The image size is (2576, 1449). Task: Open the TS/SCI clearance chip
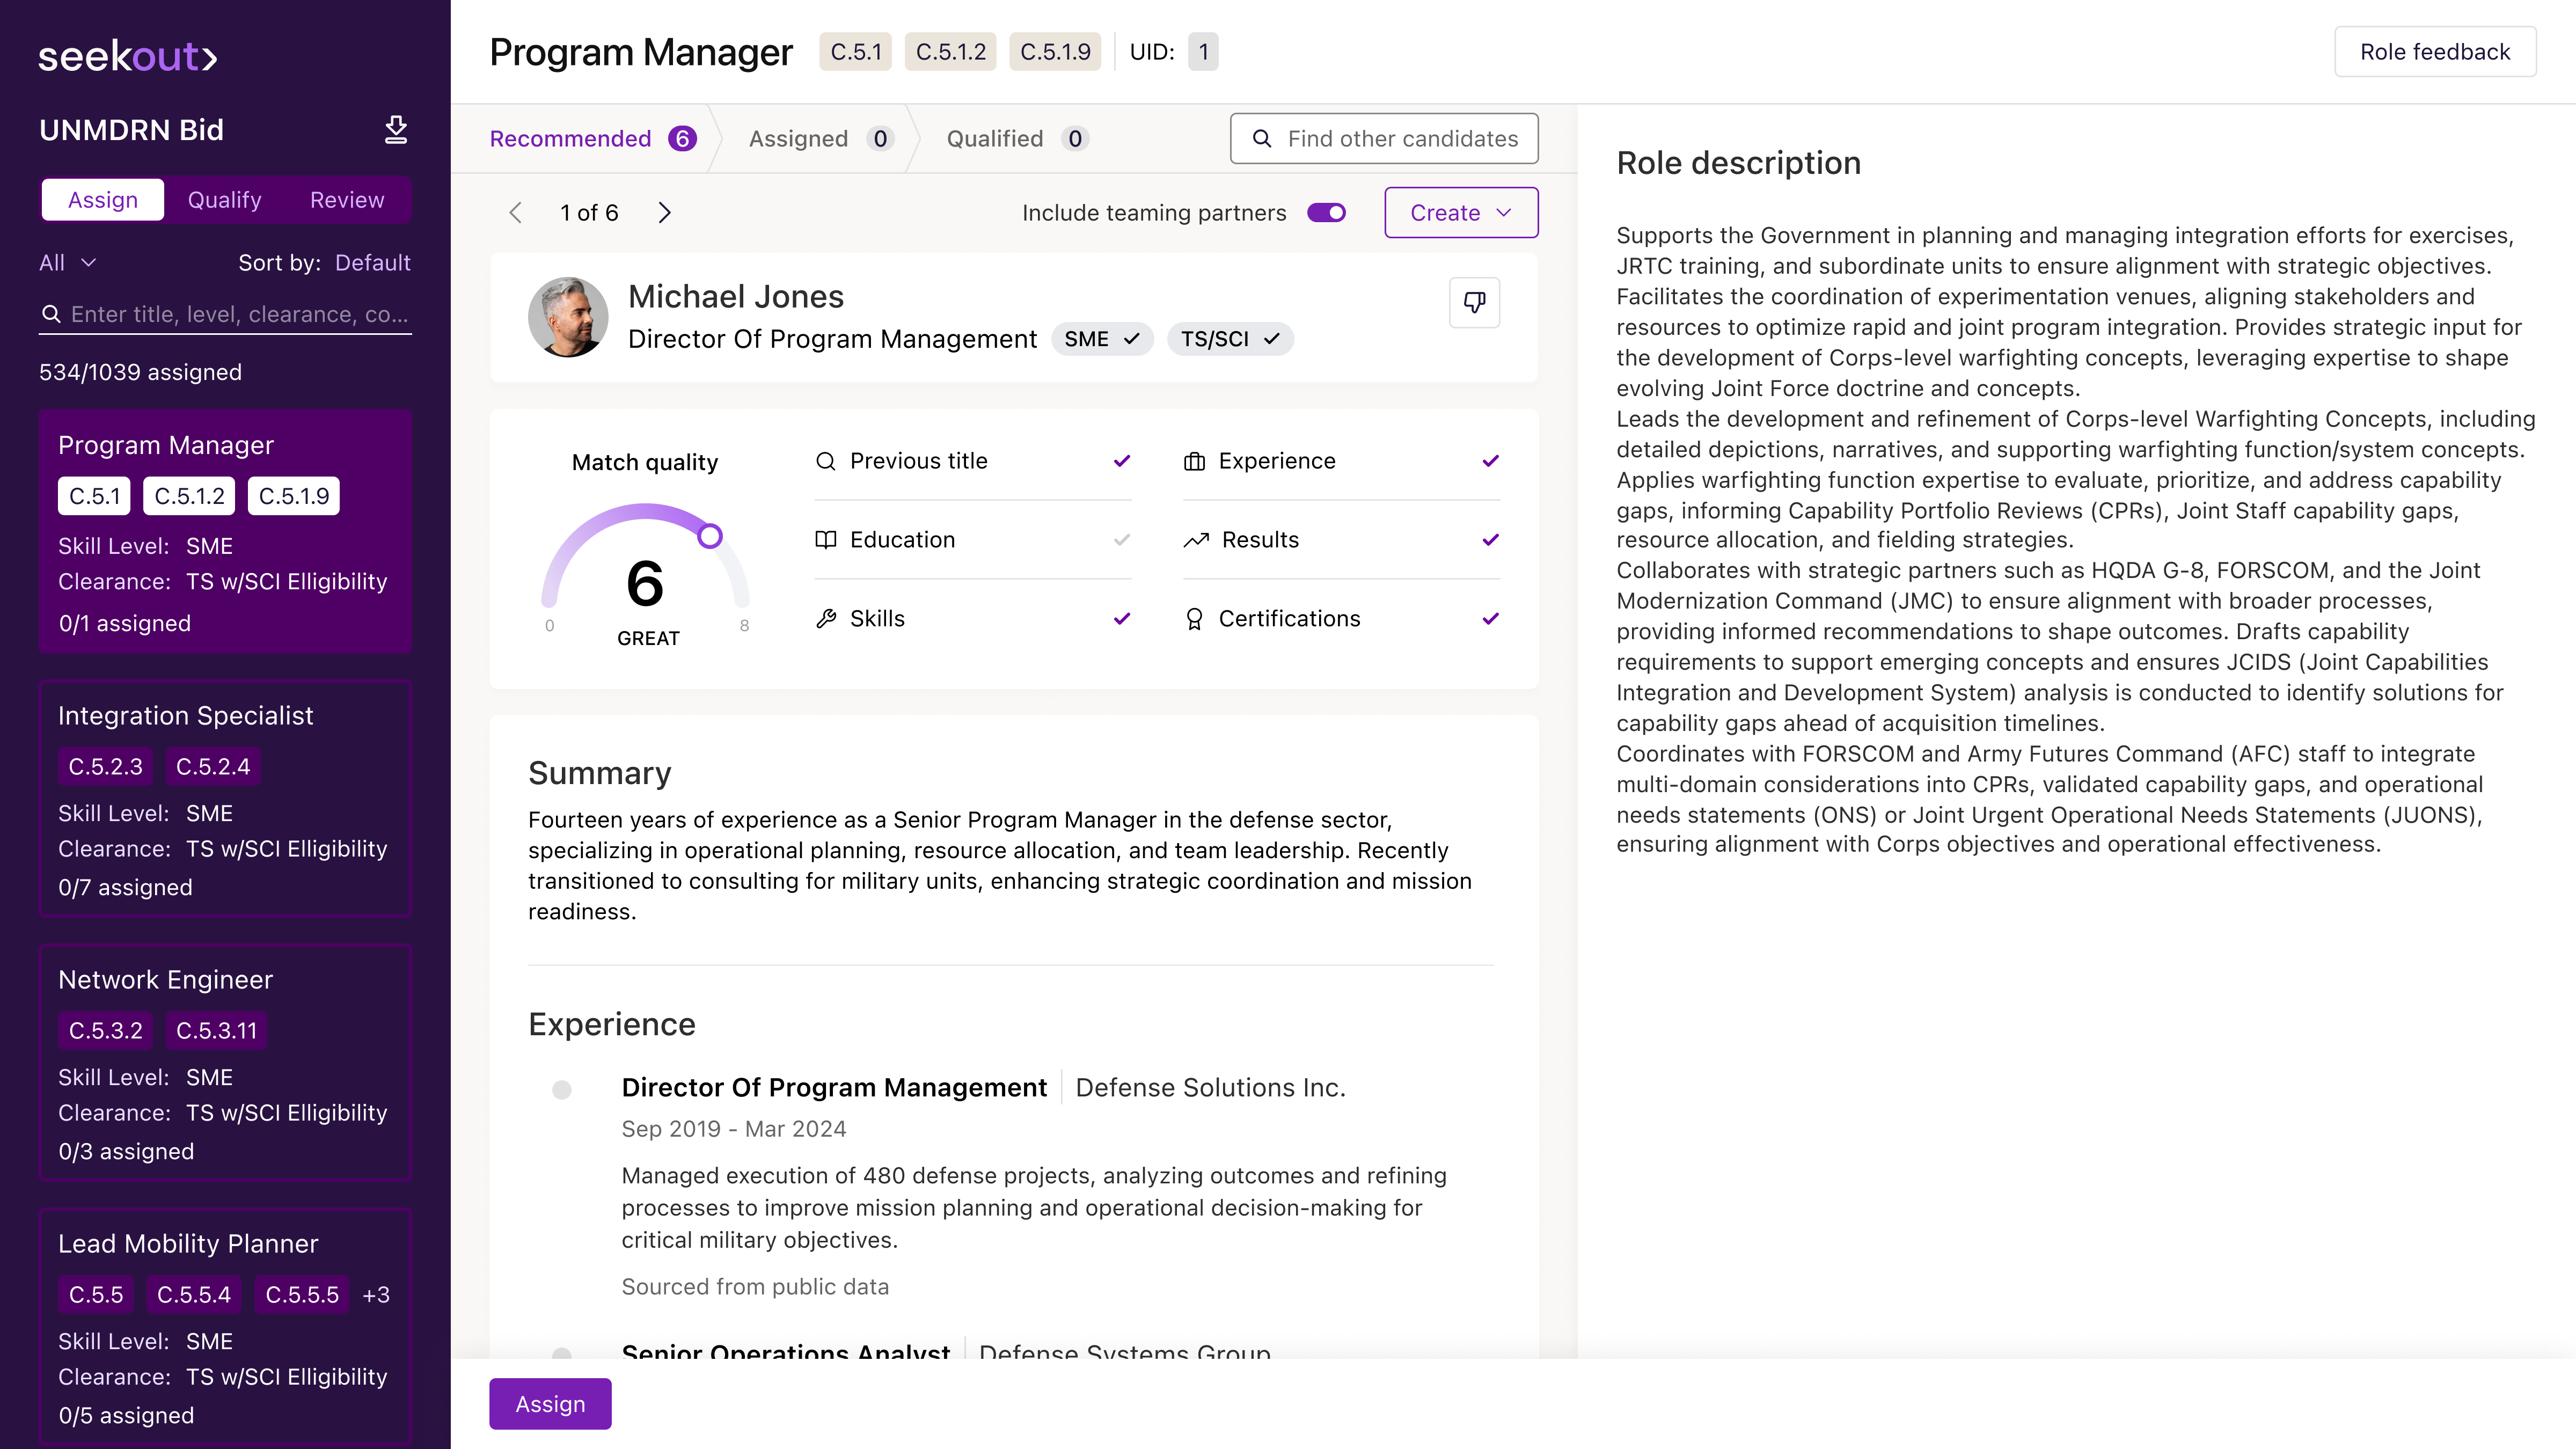point(1230,339)
